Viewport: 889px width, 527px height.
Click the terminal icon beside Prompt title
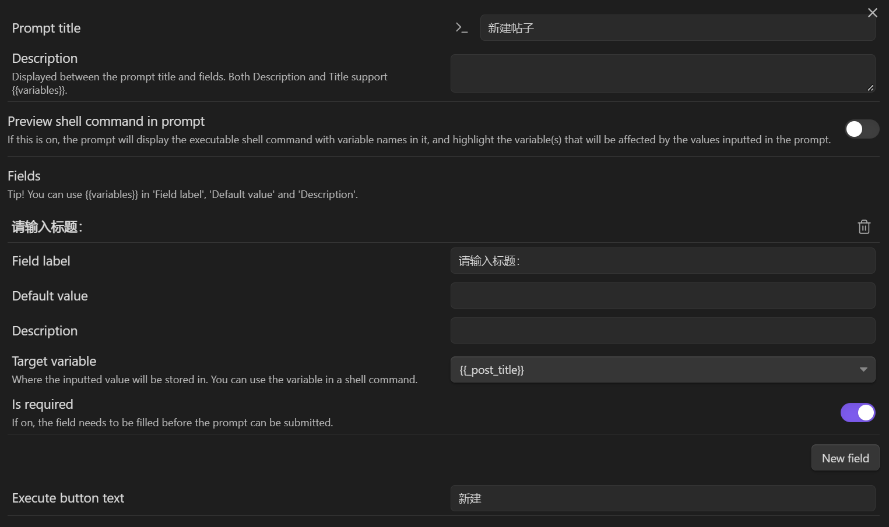[462, 28]
